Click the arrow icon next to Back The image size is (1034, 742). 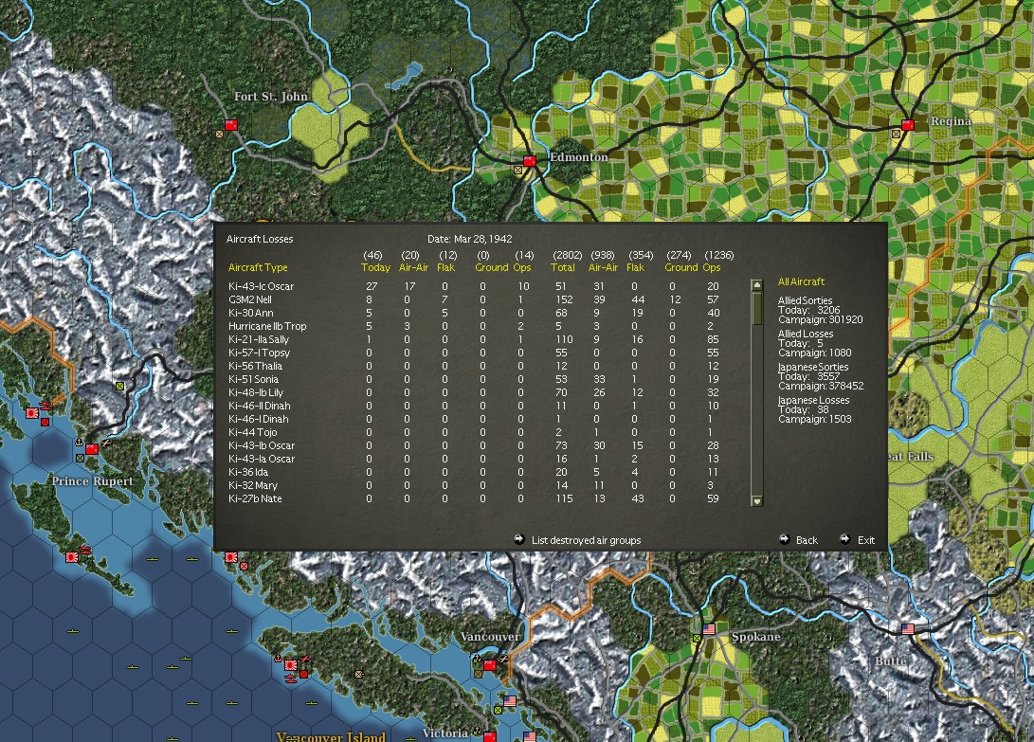tap(784, 539)
